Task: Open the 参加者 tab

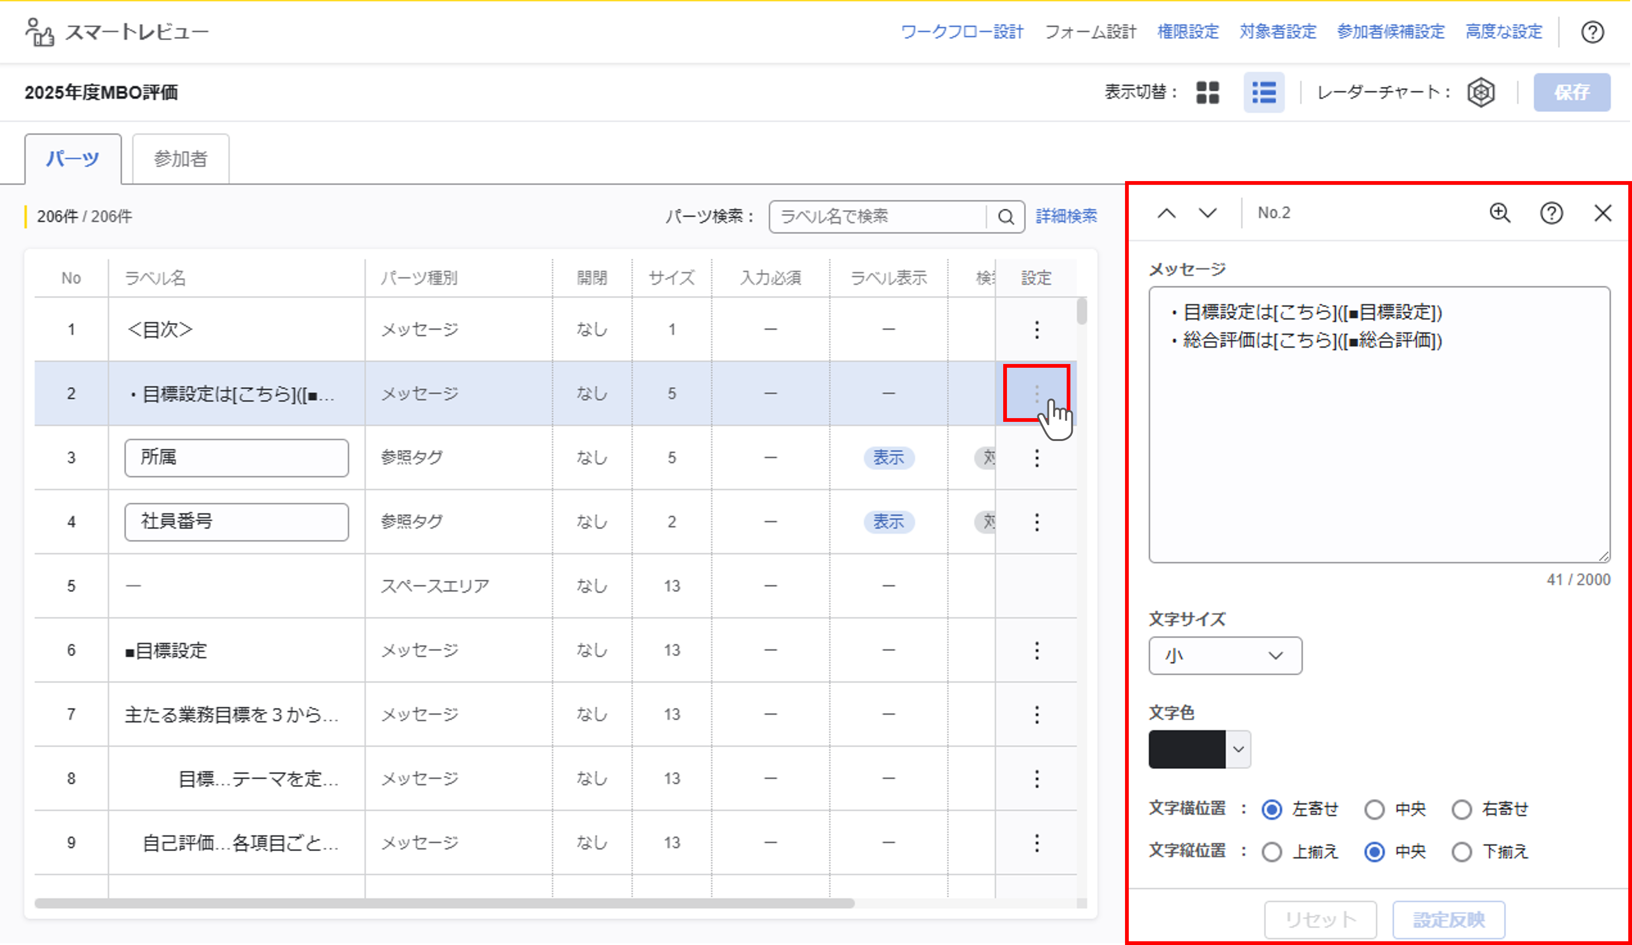Action: click(181, 159)
